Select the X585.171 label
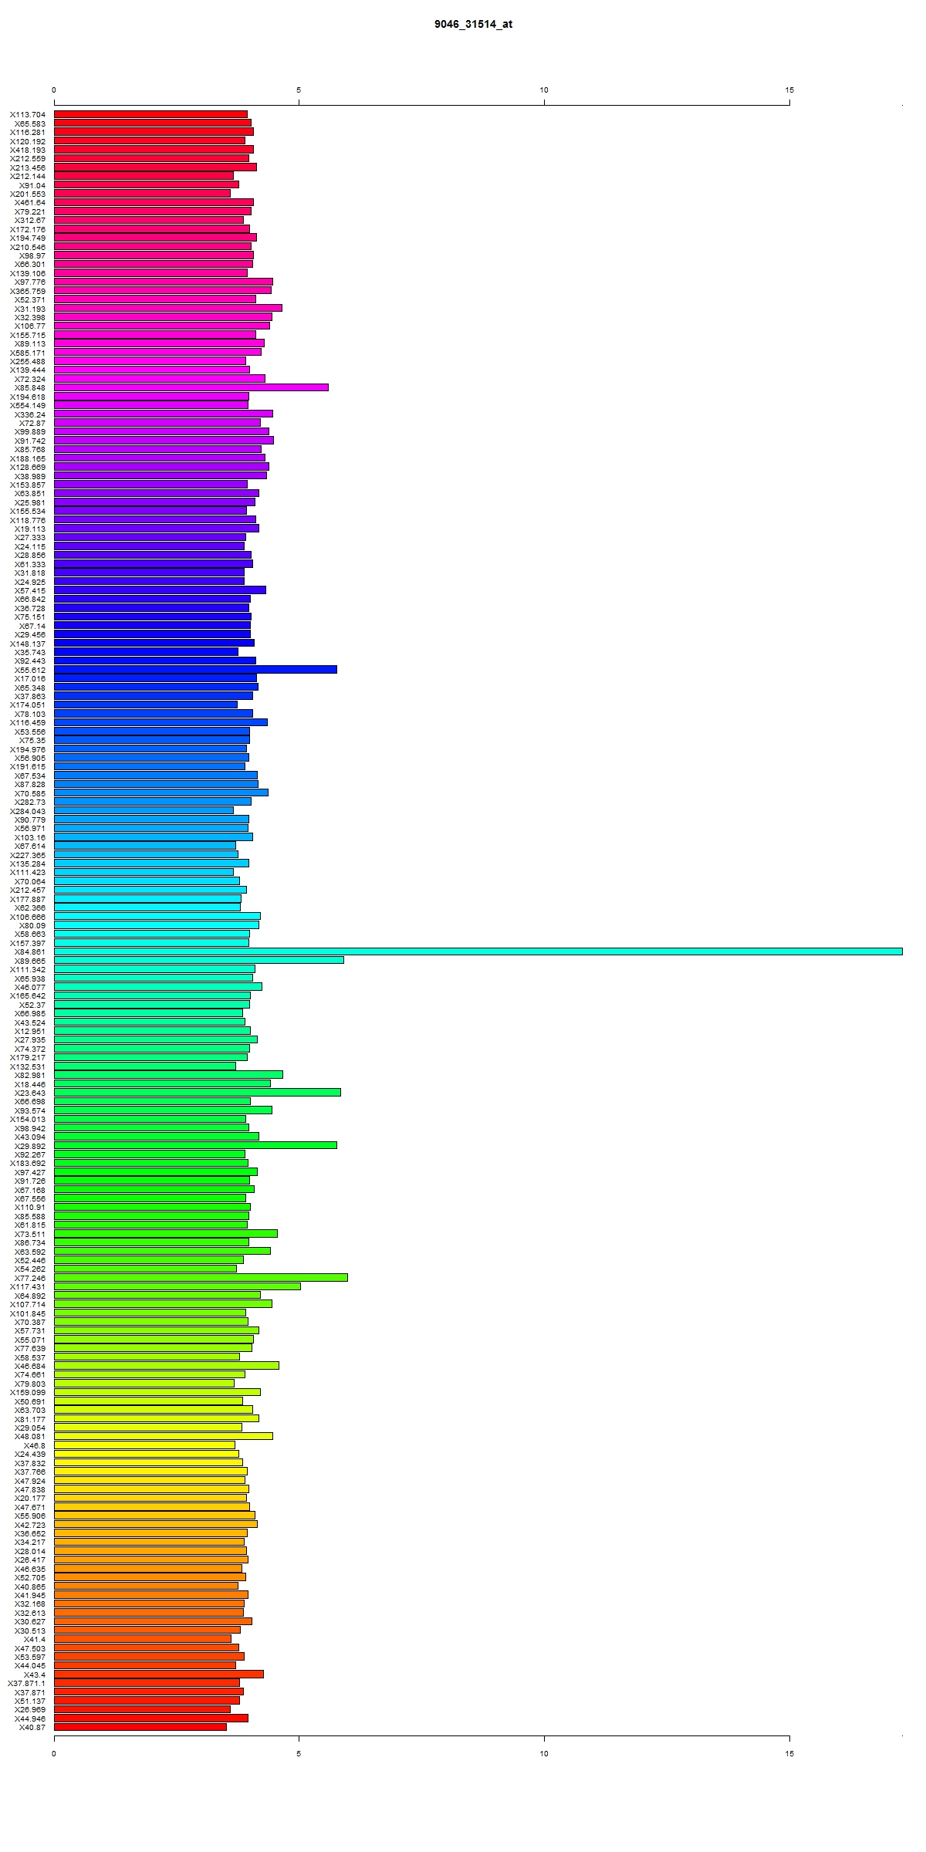Screen dimensions: 926x1852 pos(28,353)
